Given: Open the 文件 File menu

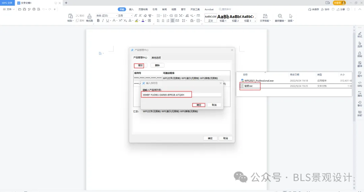Looking at the screenshot, I should coord(9,9).
